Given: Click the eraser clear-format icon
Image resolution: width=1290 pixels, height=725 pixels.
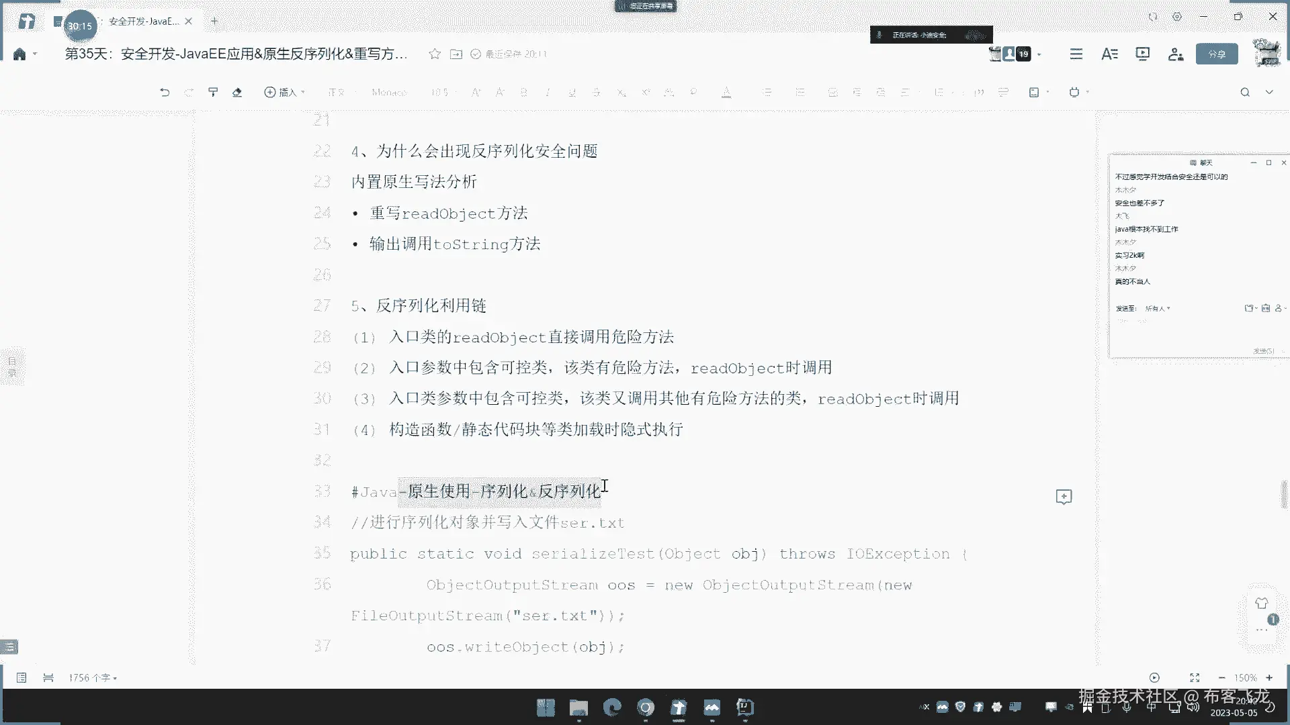Looking at the screenshot, I should [x=237, y=92].
